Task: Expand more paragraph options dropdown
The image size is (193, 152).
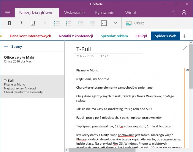Action: click(116, 23)
